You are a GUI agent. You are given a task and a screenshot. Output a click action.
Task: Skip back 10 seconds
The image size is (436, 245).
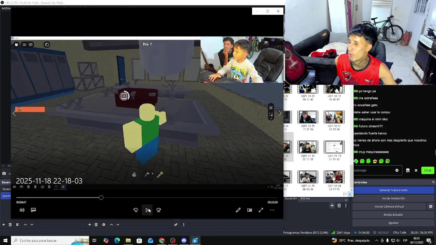click(136, 210)
